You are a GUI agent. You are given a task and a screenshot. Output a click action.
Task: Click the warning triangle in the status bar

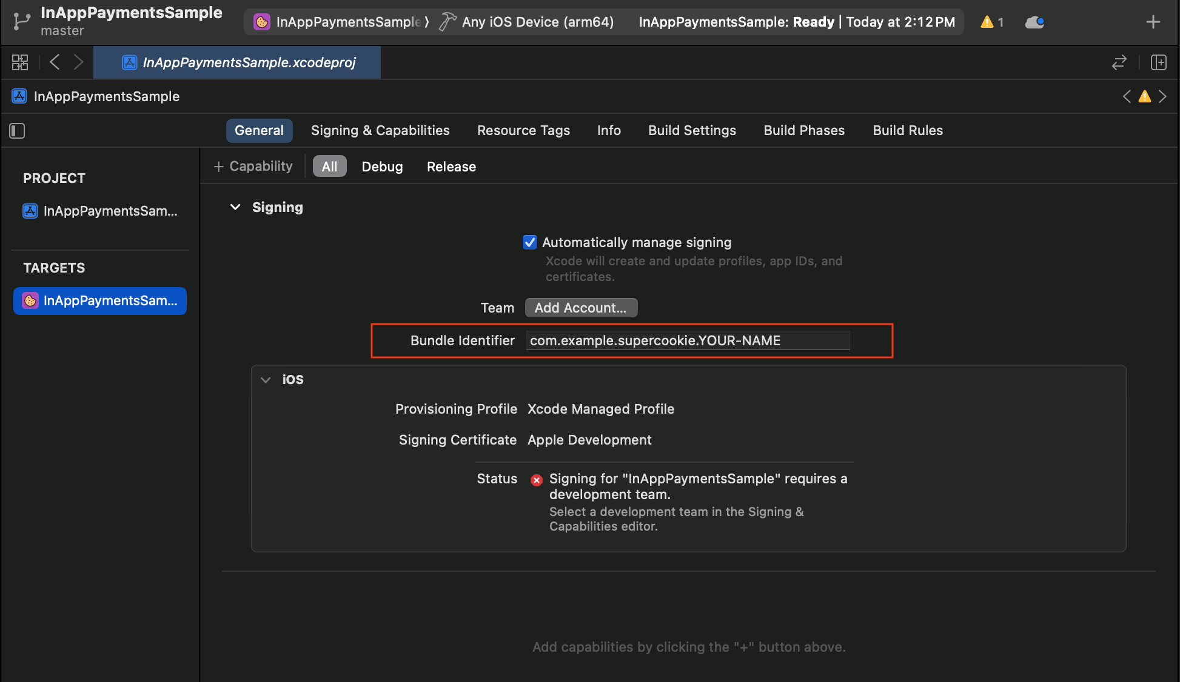(987, 22)
